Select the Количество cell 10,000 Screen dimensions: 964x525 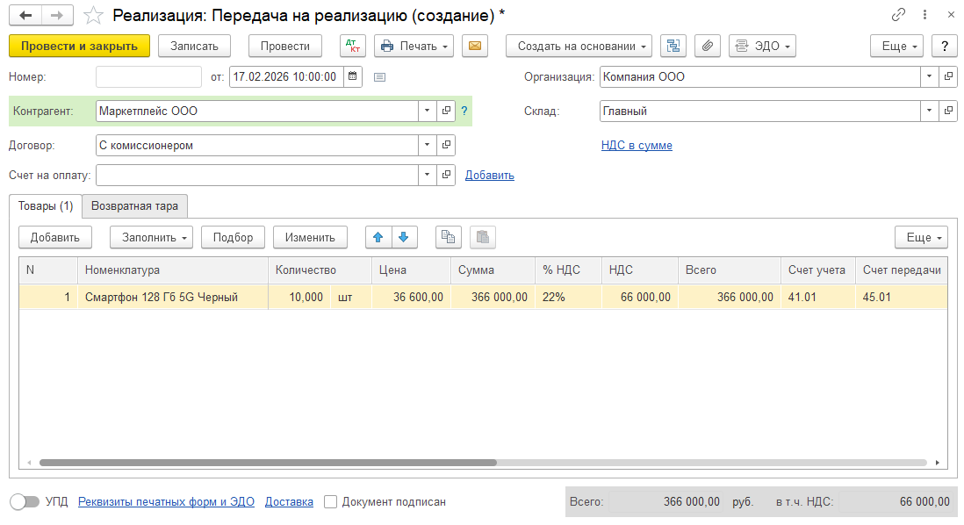pyautogui.click(x=299, y=297)
